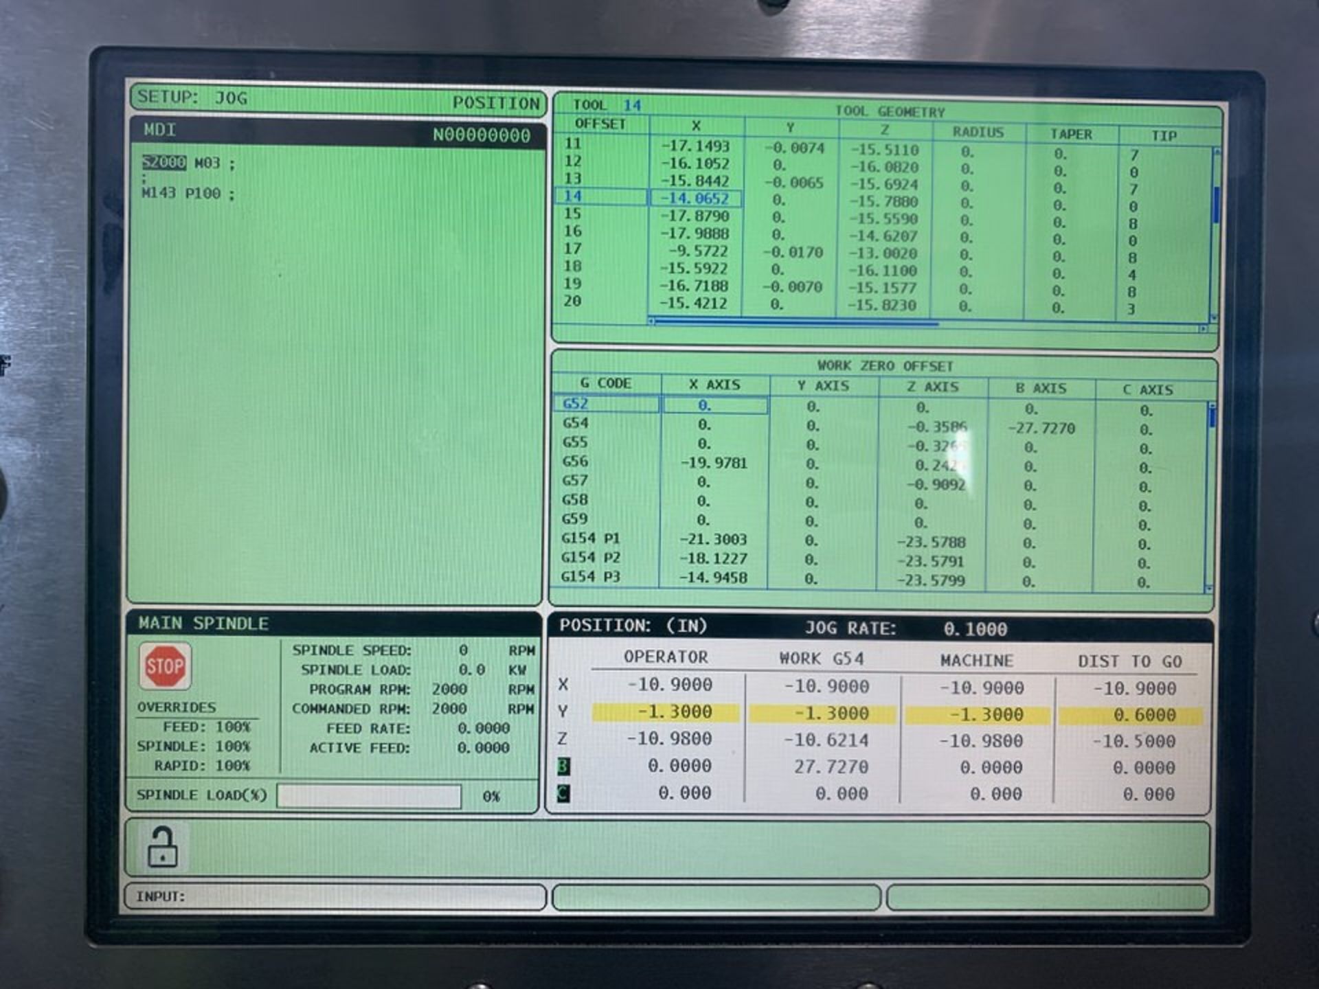The height and width of the screenshot is (989, 1319).
Task: Click highlighted operator Y value -1.3000
Action: click(665, 712)
